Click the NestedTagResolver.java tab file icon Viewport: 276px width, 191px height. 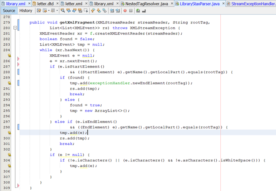(x=123, y=4)
